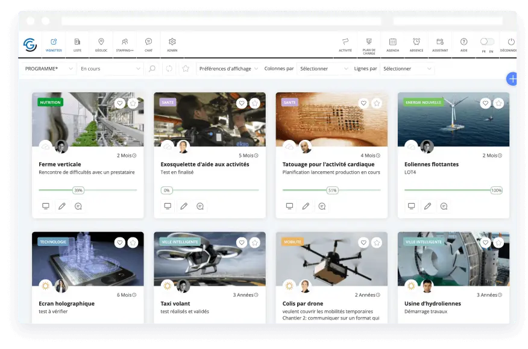Open the Géoloc map view
Viewport: 528px width, 349px height.
click(101, 45)
